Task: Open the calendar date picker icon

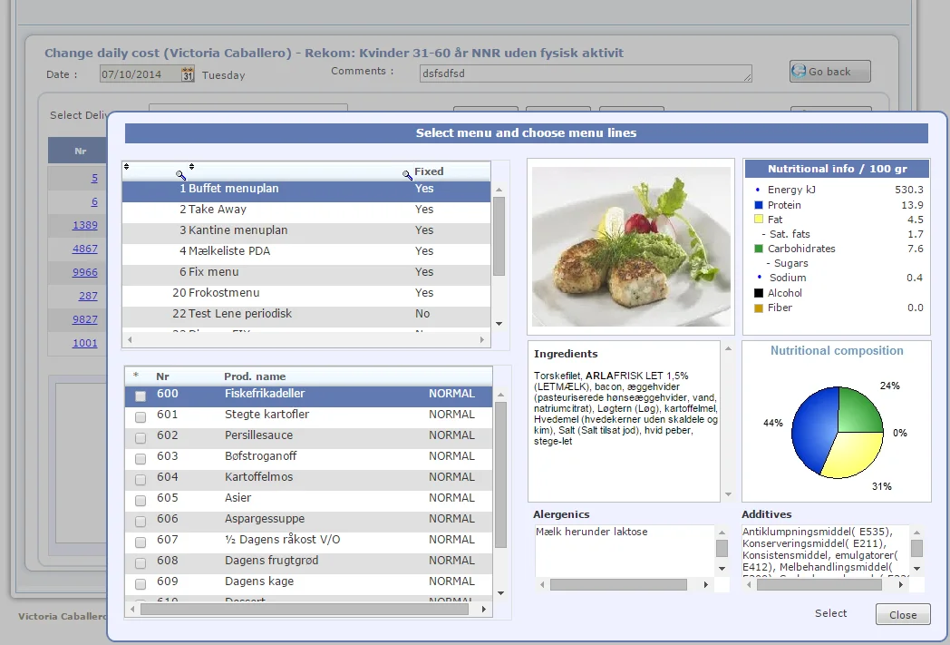Action: [188, 74]
